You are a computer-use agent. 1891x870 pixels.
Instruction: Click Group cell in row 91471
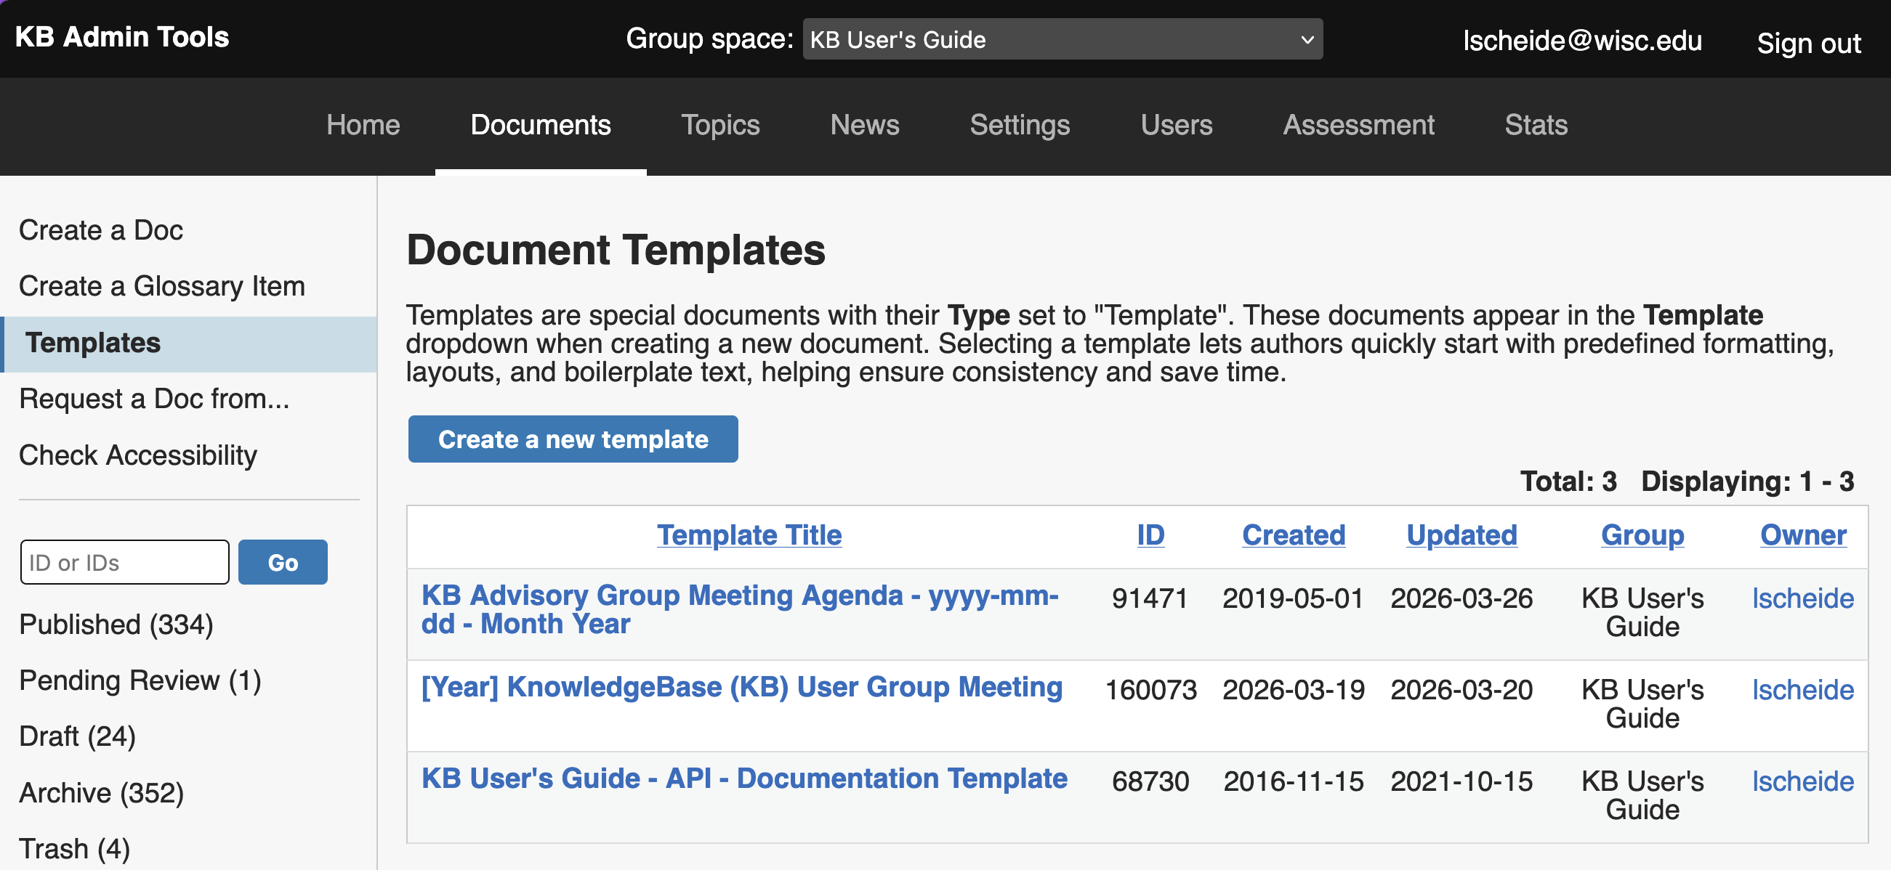(1642, 612)
